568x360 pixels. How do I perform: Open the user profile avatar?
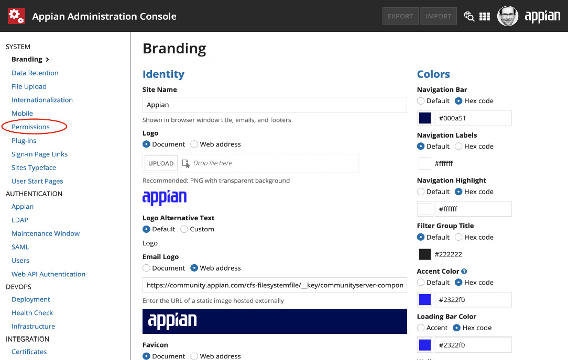point(508,16)
